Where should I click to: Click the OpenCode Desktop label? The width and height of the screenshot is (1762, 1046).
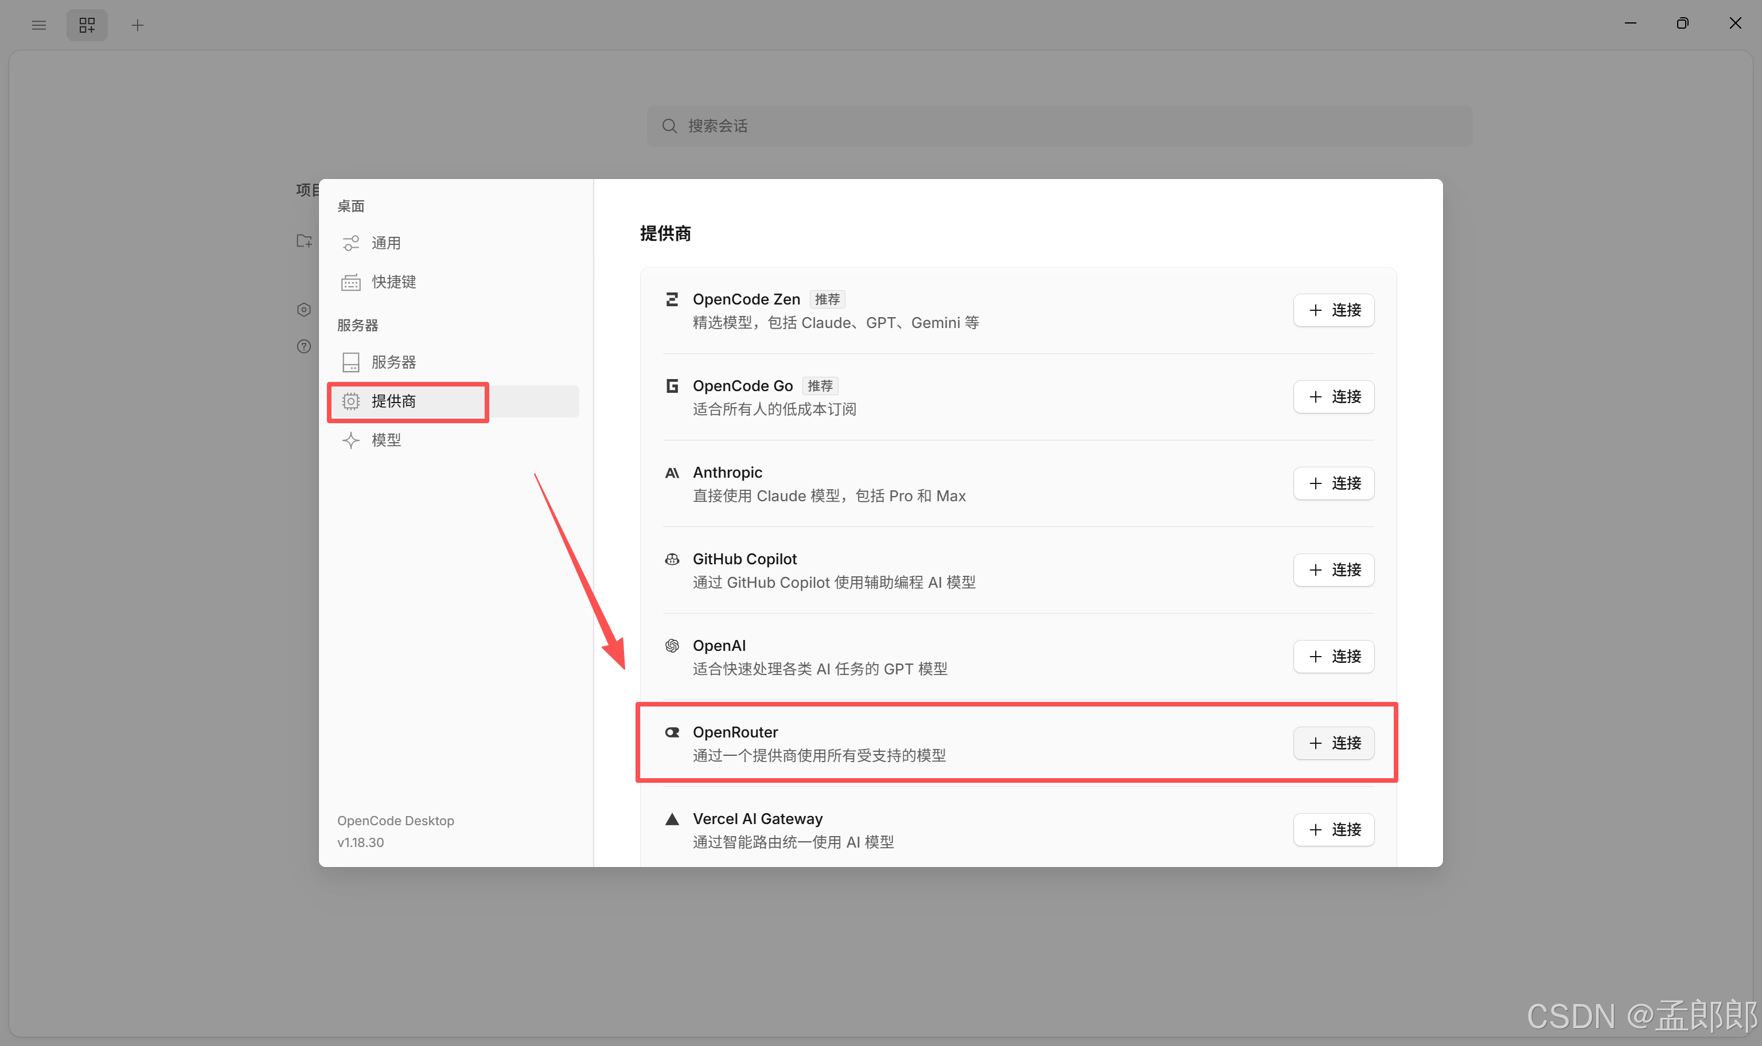click(x=395, y=821)
